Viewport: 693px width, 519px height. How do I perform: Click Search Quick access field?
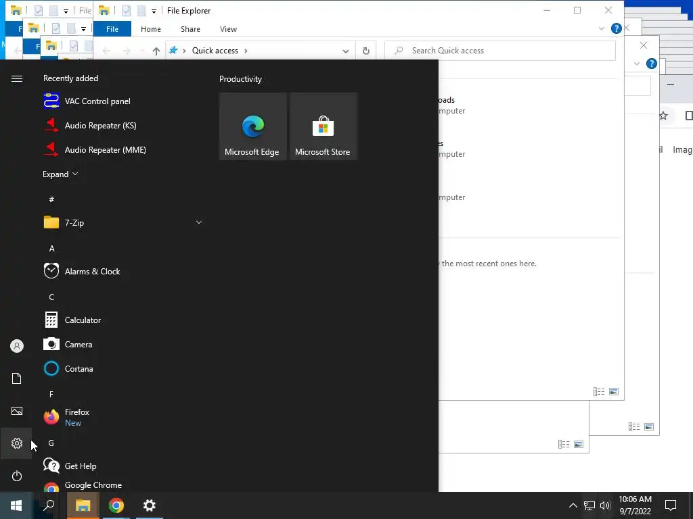[500, 51]
